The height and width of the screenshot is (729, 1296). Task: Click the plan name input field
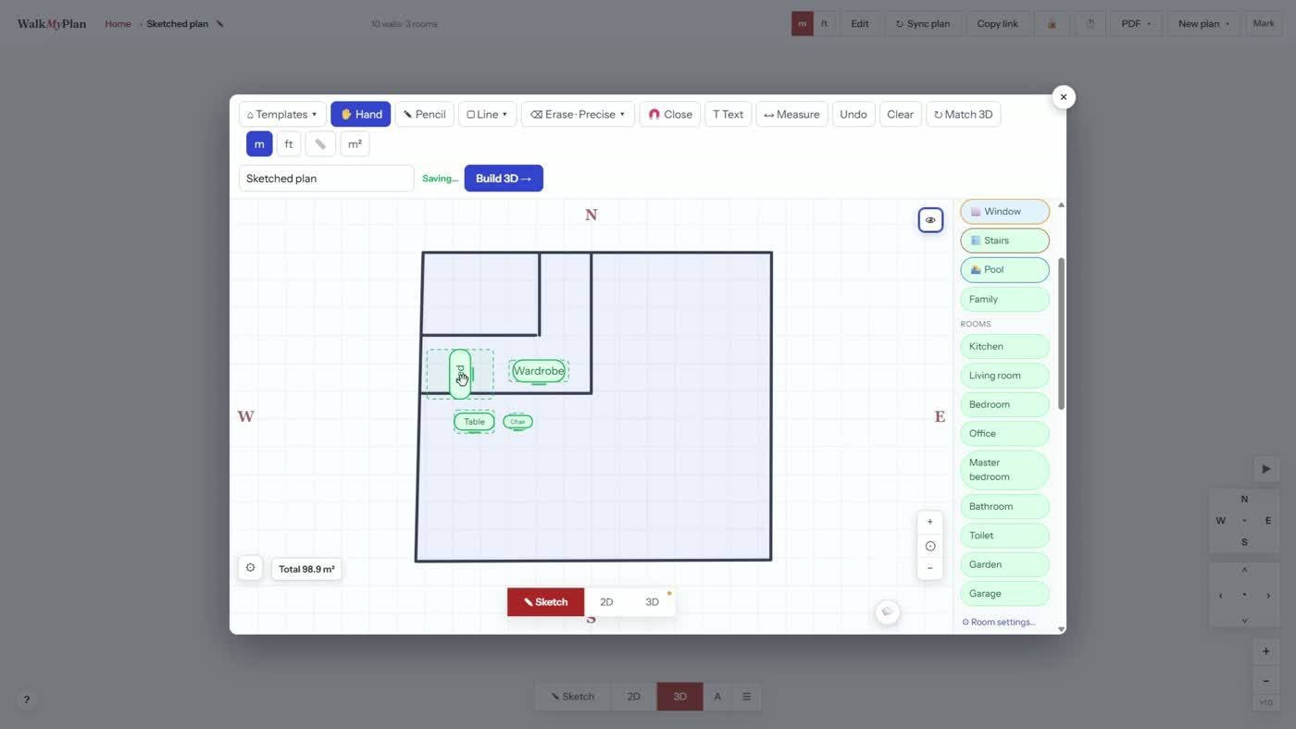click(326, 179)
